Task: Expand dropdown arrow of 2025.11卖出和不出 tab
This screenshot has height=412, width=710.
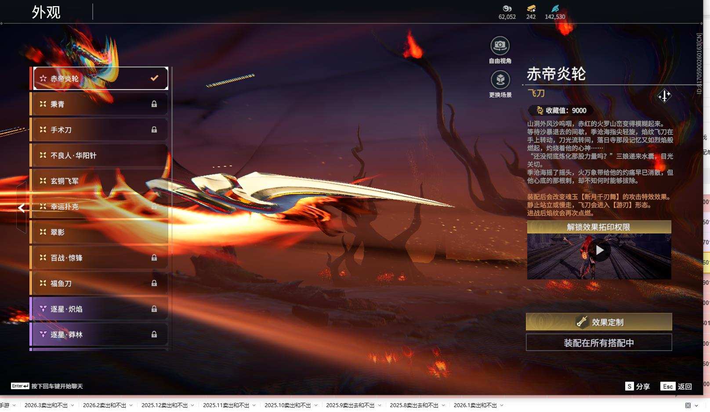Action: point(254,405)
